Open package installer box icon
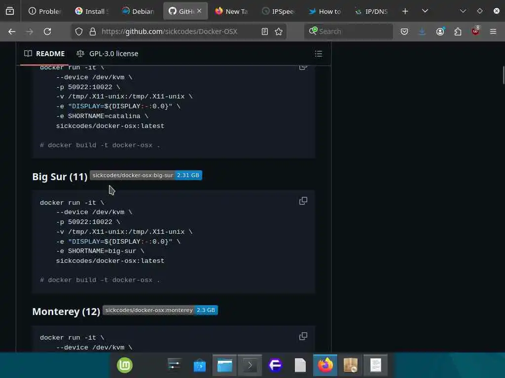This screenshot has width=505, height=378. 351,365
